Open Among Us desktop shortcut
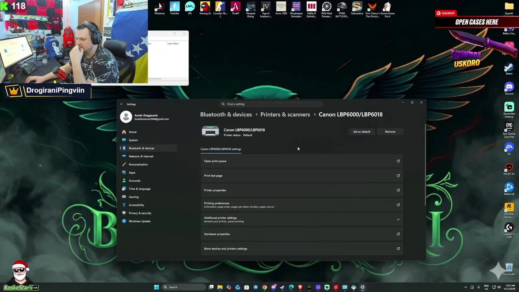 click(205, 9)
